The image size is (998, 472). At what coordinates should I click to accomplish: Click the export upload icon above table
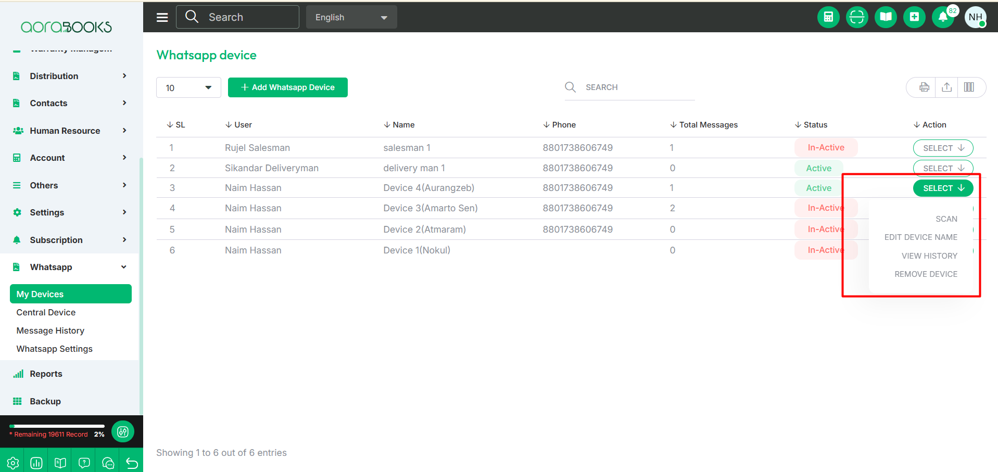[947, 87]
